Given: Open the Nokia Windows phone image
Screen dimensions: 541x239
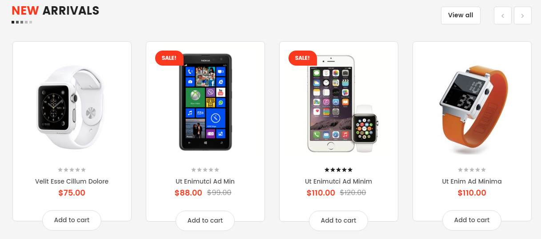Looking at the screenshot, I should [205, 102].
